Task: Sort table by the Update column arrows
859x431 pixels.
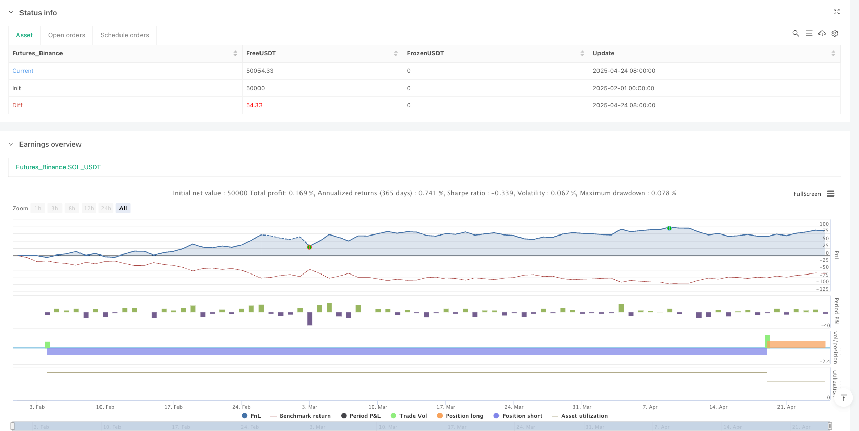Action: click(x=833, y=53)
